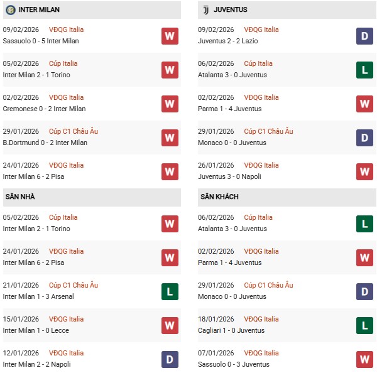Select the SÂN NHÀ section header
Viewport: 377px width, 373px height.
tap(21, 197)
